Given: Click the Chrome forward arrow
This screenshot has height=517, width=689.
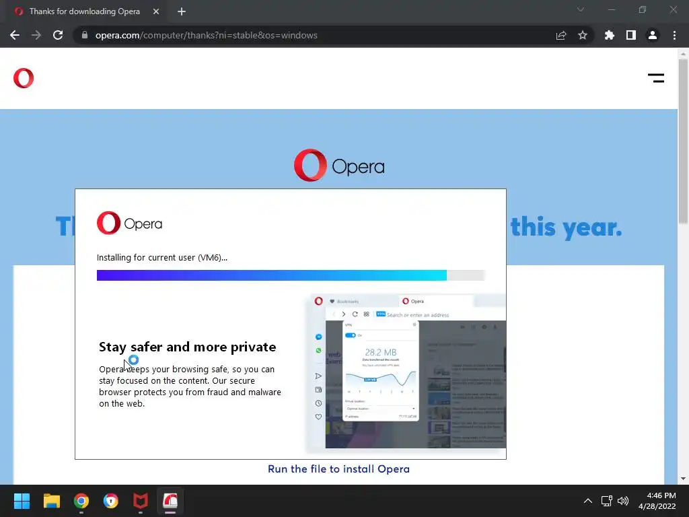Looking at the screenshot, I should (36, 35).
